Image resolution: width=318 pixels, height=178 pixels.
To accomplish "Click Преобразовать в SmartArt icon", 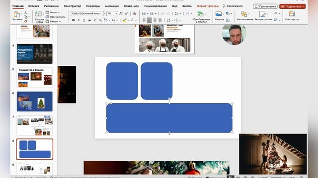I will (200, 14).
